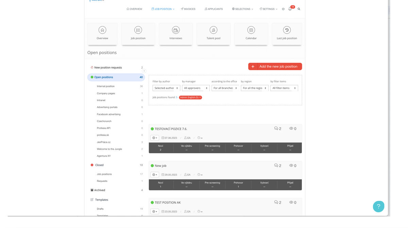The width and height of the screenshot is (408, 228).
Task: Open Applicants in the top navigation
Action: [214, 9]
